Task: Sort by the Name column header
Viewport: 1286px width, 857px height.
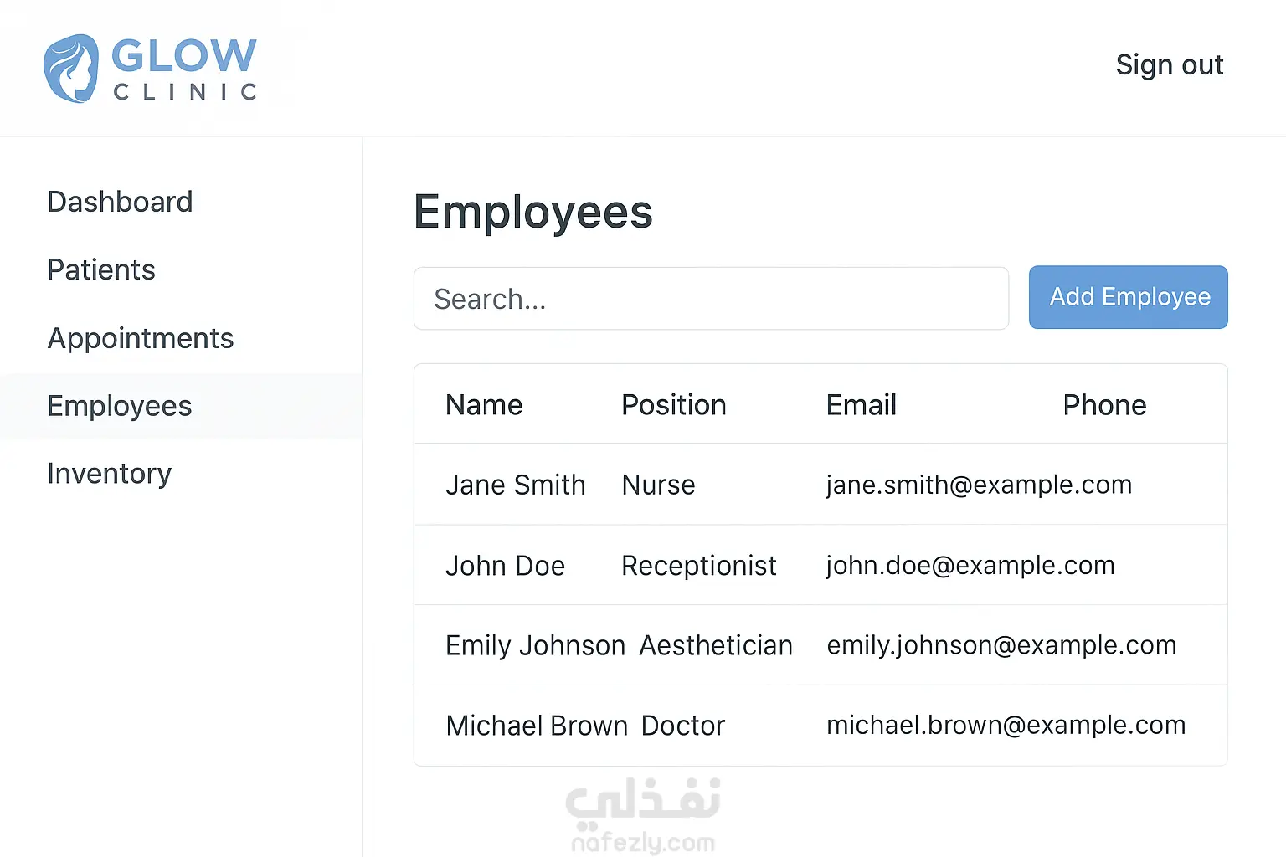Action: [x=484, y=405]
